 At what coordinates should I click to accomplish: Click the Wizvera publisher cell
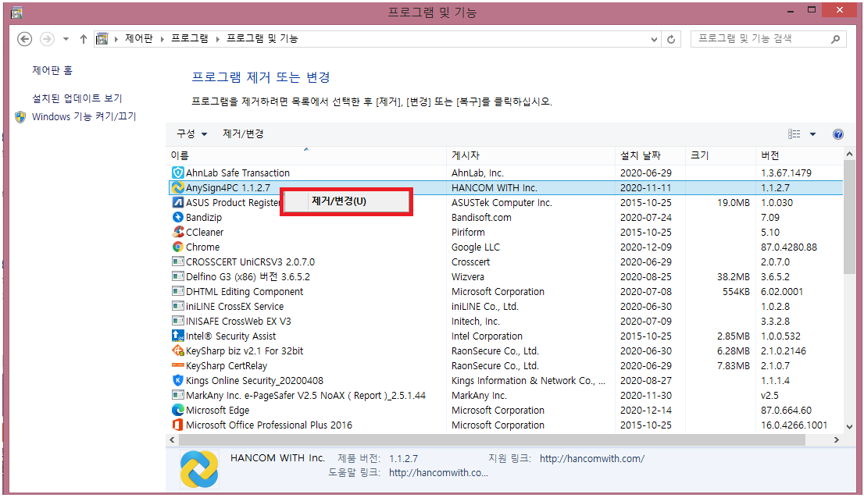(x=468, y=277)
